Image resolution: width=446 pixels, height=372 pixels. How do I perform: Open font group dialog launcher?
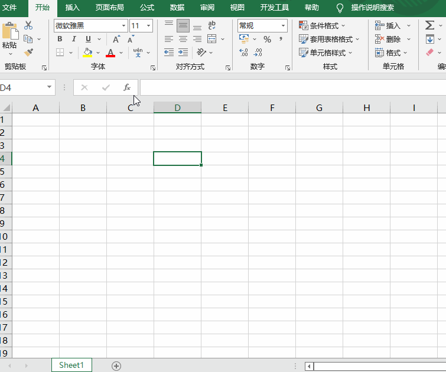click(153, 68)
